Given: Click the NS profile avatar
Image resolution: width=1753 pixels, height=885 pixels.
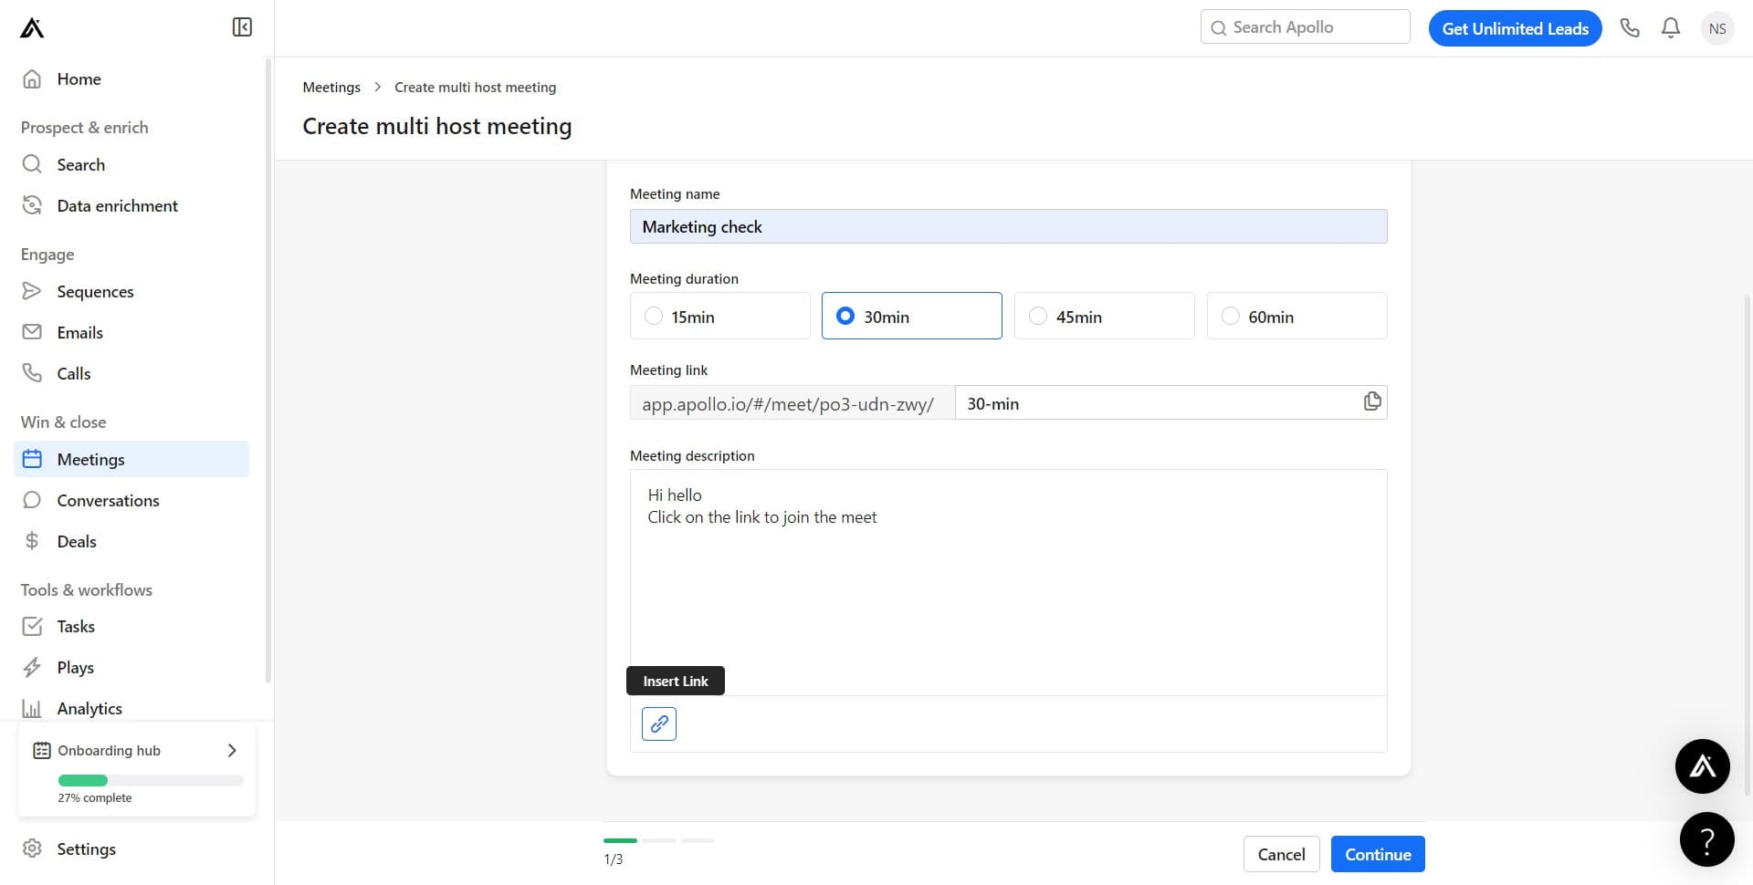Looking at the screenshot, I should point(1716,28).
